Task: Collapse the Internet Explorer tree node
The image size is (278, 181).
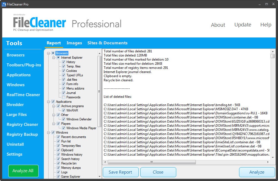Action: pos(54,58)
